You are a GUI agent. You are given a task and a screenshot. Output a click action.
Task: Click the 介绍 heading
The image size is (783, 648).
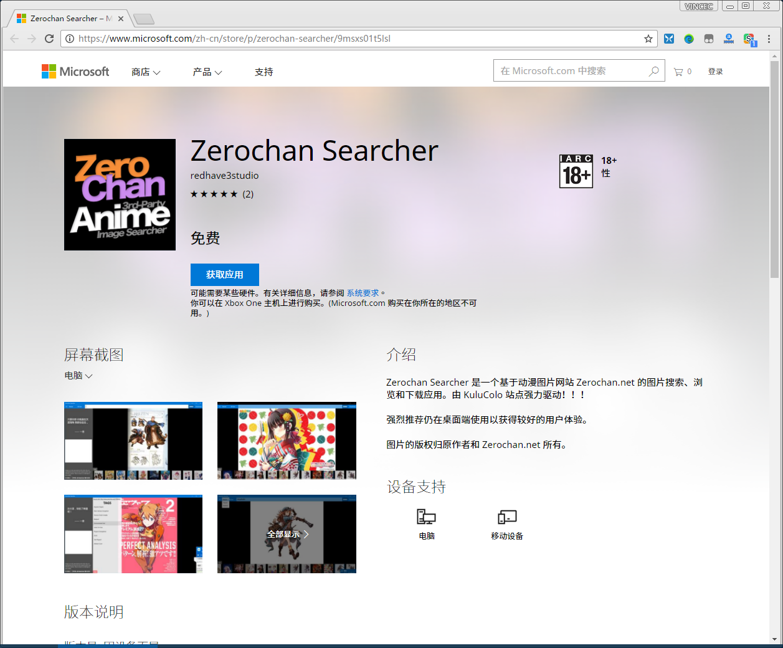point(401,355)
